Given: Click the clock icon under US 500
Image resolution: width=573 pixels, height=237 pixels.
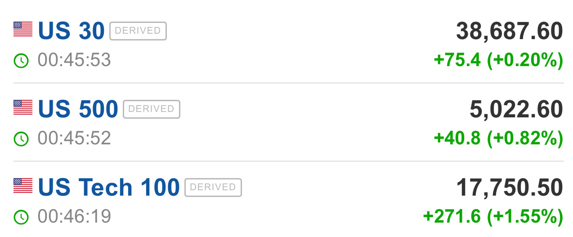Looking at the screenshot, I should click(21, 139).
